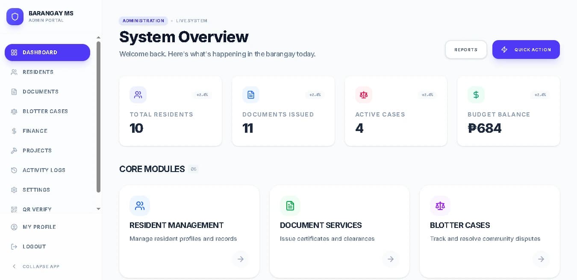Screen dimensions: 577x280
Task: Click the 06 count beside Core Modules
Action: point(194,169)
